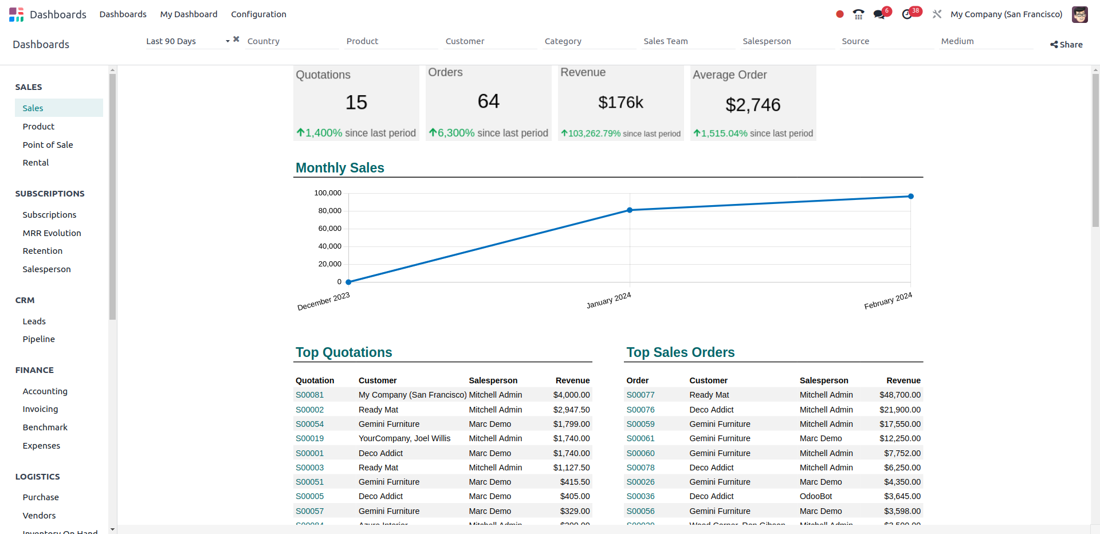Open quotation S00081
This screenshot has height=534, width=1100.
pyautogui.click(x=309, y=395)
